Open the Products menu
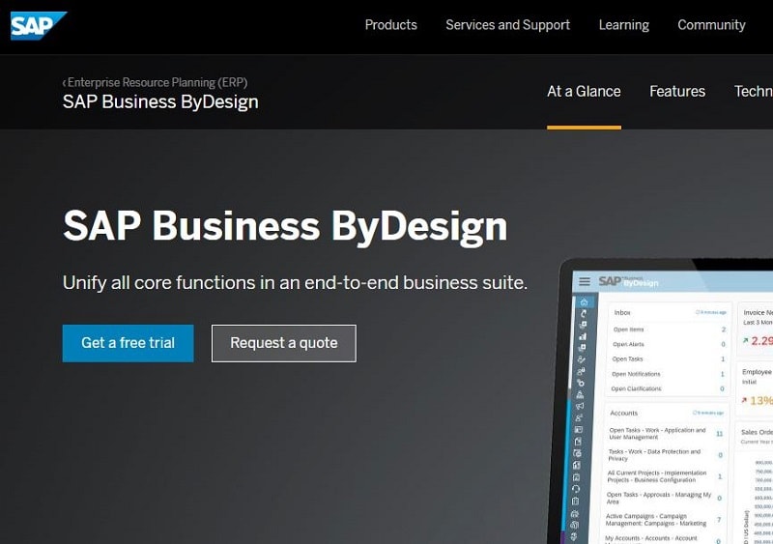 pos(391,25)
